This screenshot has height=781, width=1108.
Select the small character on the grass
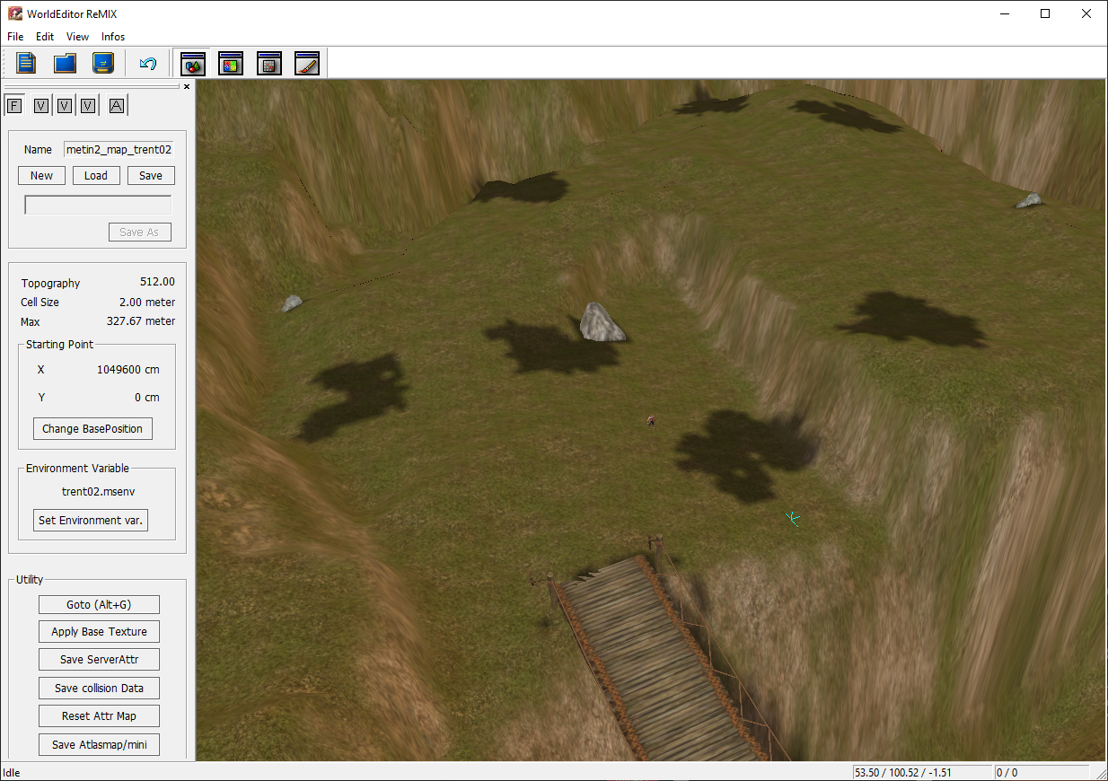coord(651,421)
